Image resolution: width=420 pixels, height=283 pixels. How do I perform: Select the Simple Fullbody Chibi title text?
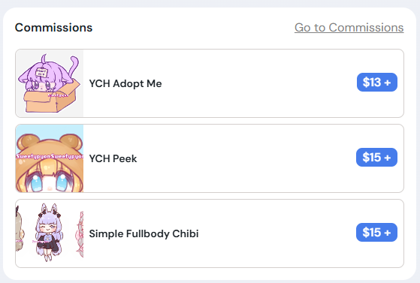144,233
